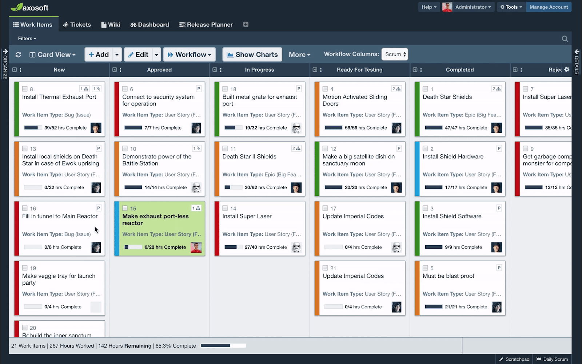Collapse the New column icon

(x=14, y=70)
